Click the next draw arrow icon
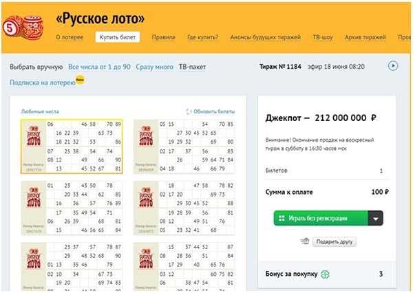Screen dimensions: 413x293 [x=393, y=66]
